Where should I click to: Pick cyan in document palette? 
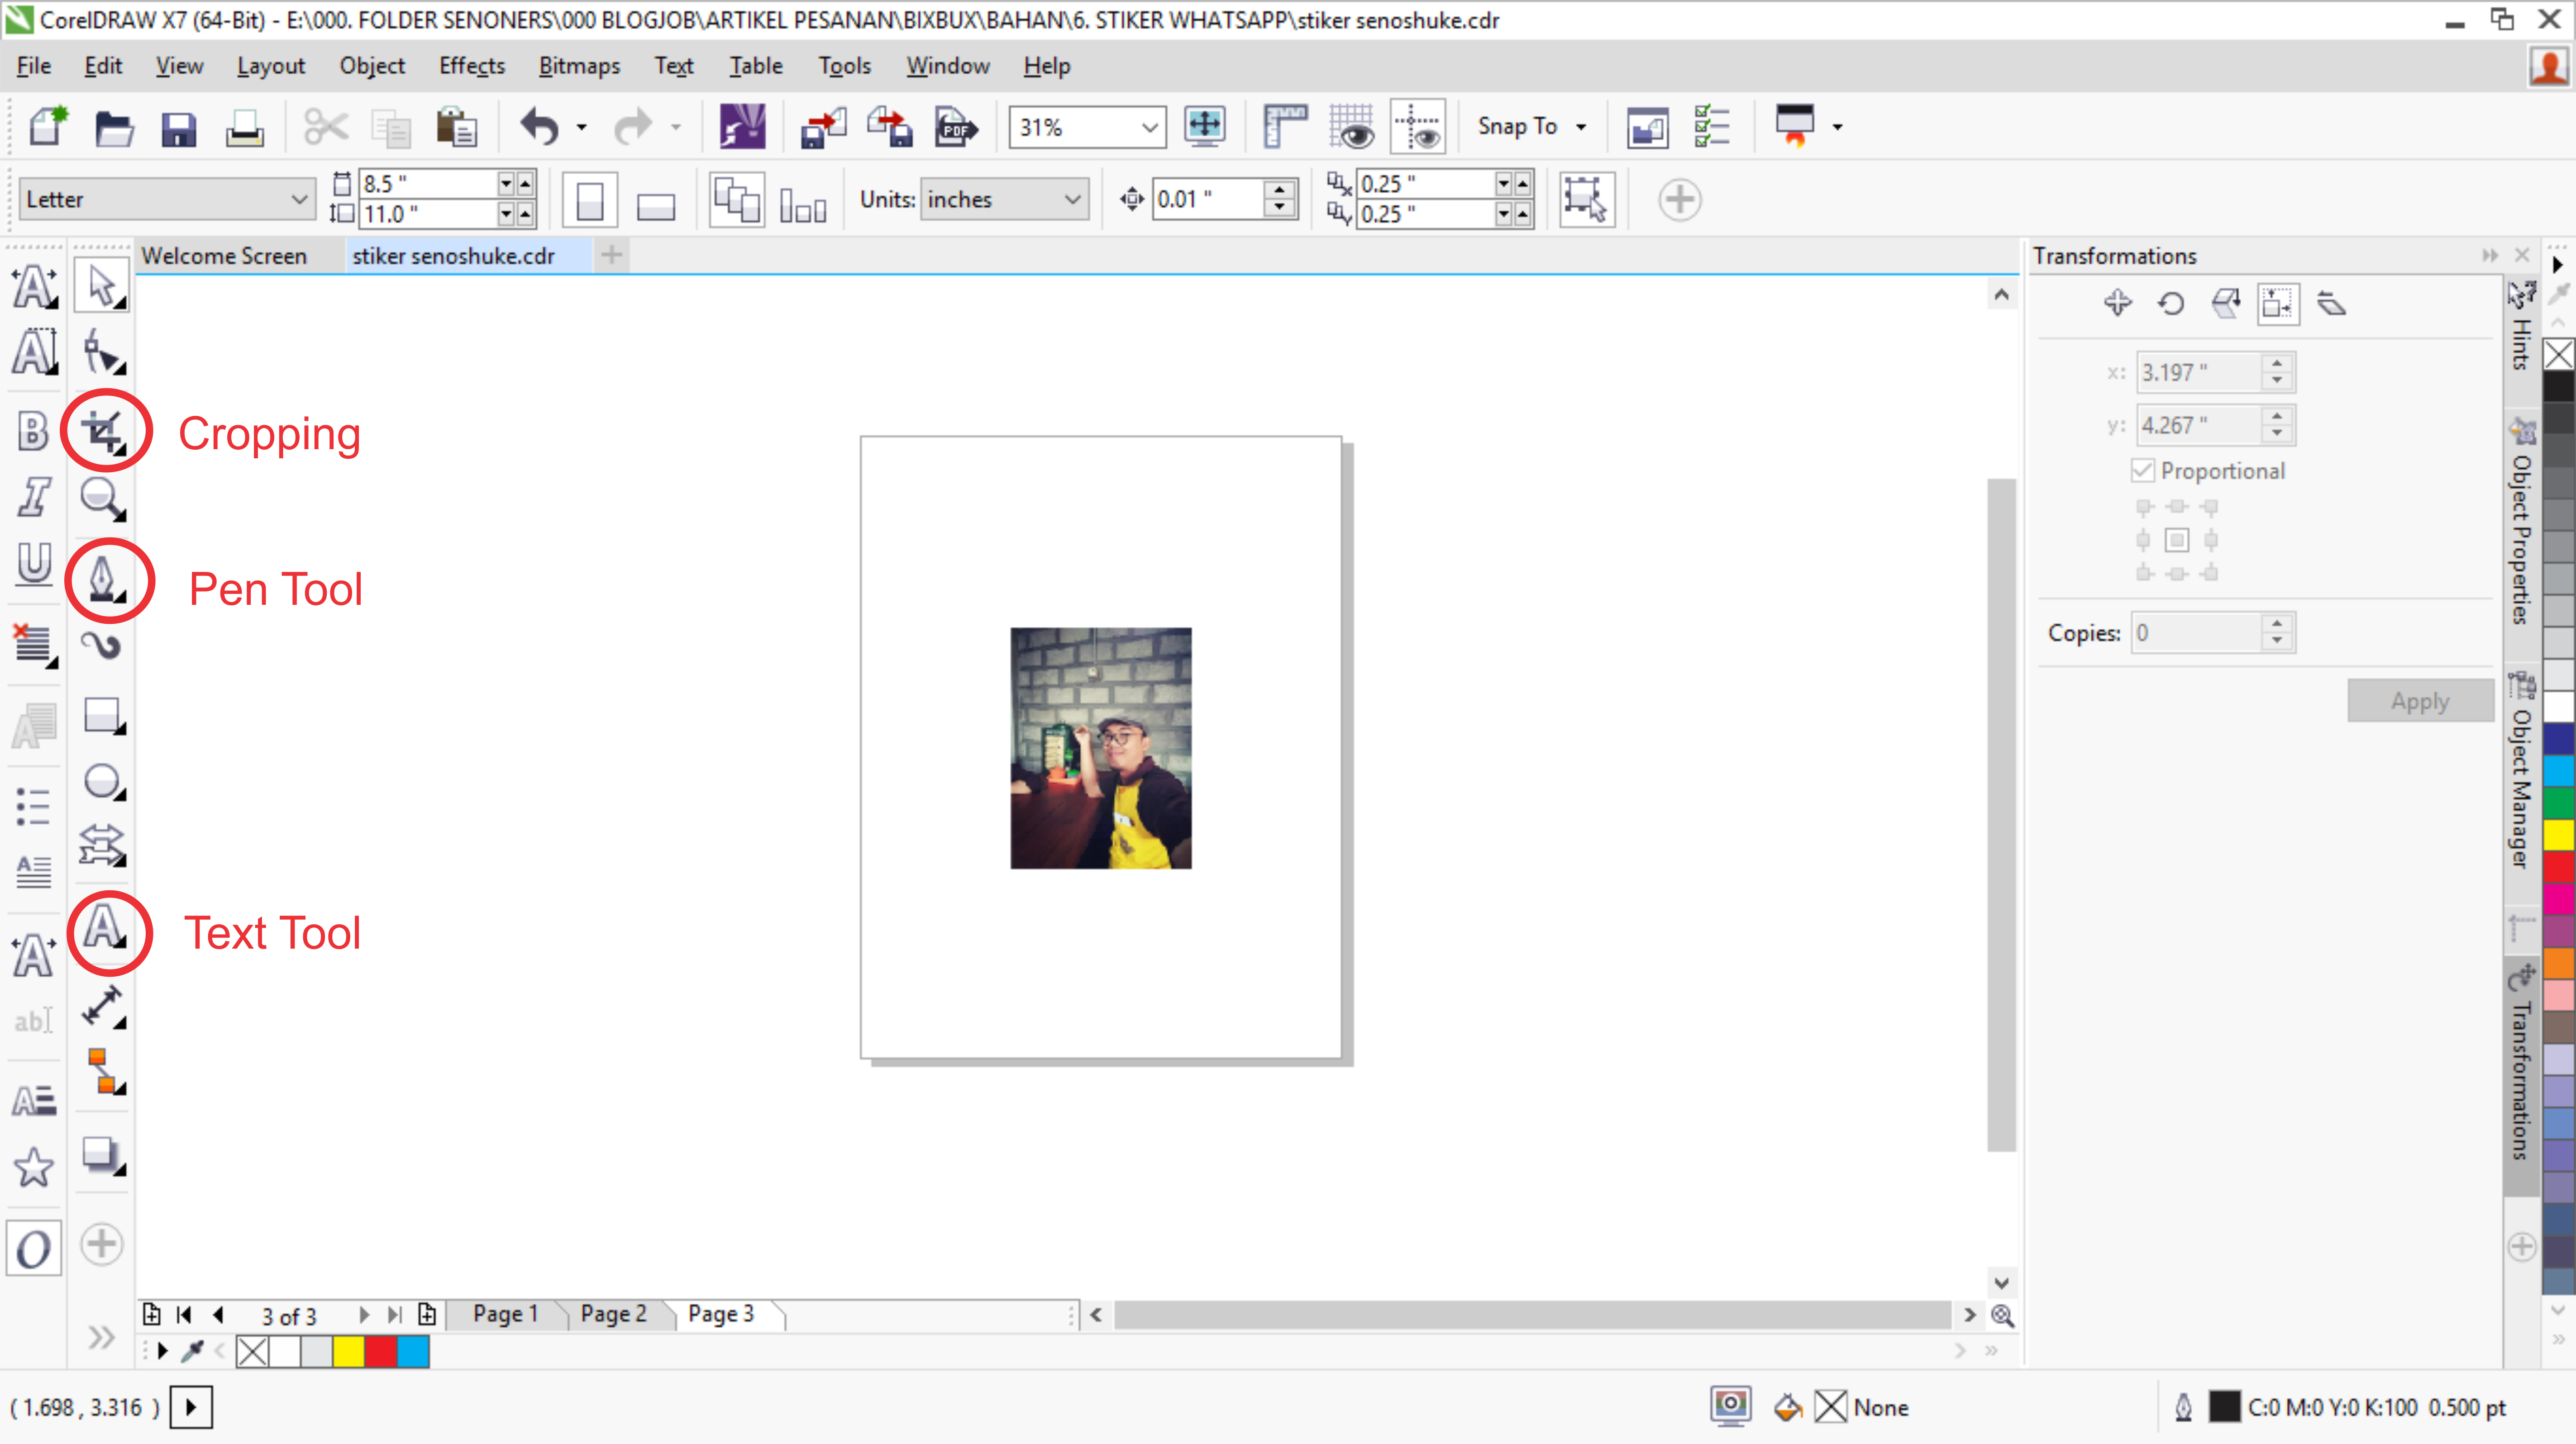[413, 1352]
